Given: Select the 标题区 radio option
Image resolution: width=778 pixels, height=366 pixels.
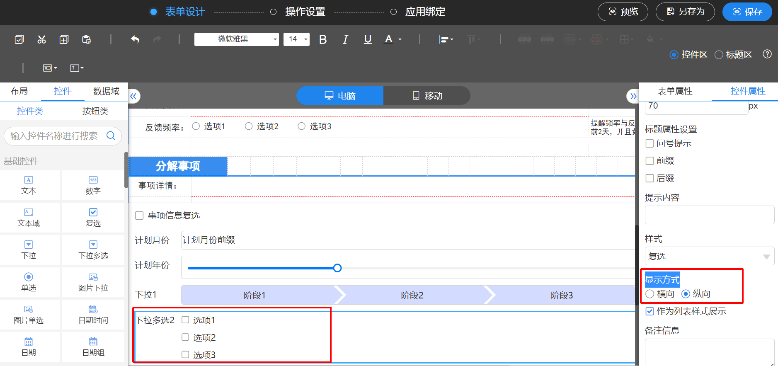Looking at the screenshot, I should point(719,55).
